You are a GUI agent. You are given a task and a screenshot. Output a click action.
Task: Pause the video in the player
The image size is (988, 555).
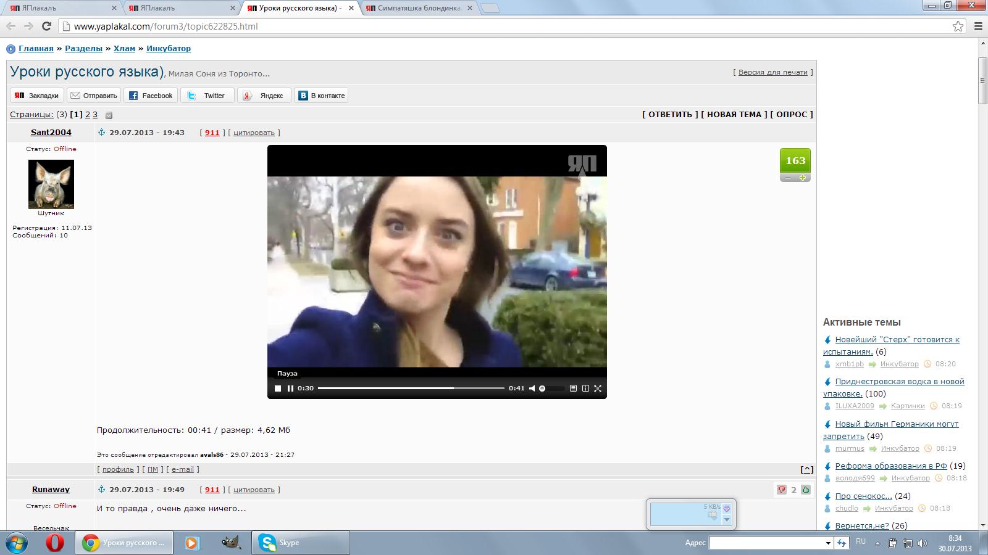coord(290,388)
